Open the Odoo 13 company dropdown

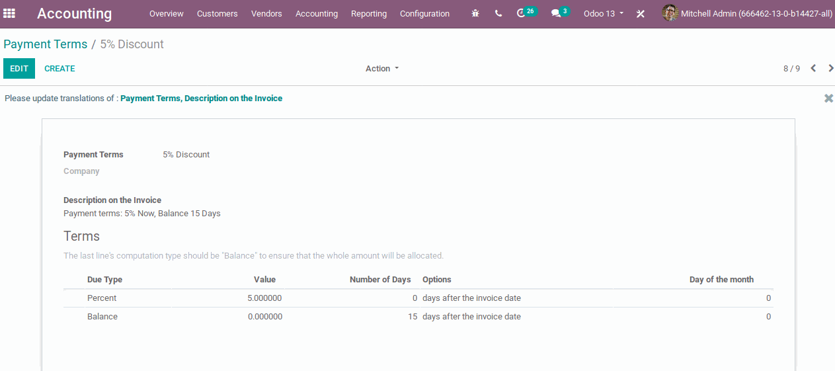coord(603,14)
